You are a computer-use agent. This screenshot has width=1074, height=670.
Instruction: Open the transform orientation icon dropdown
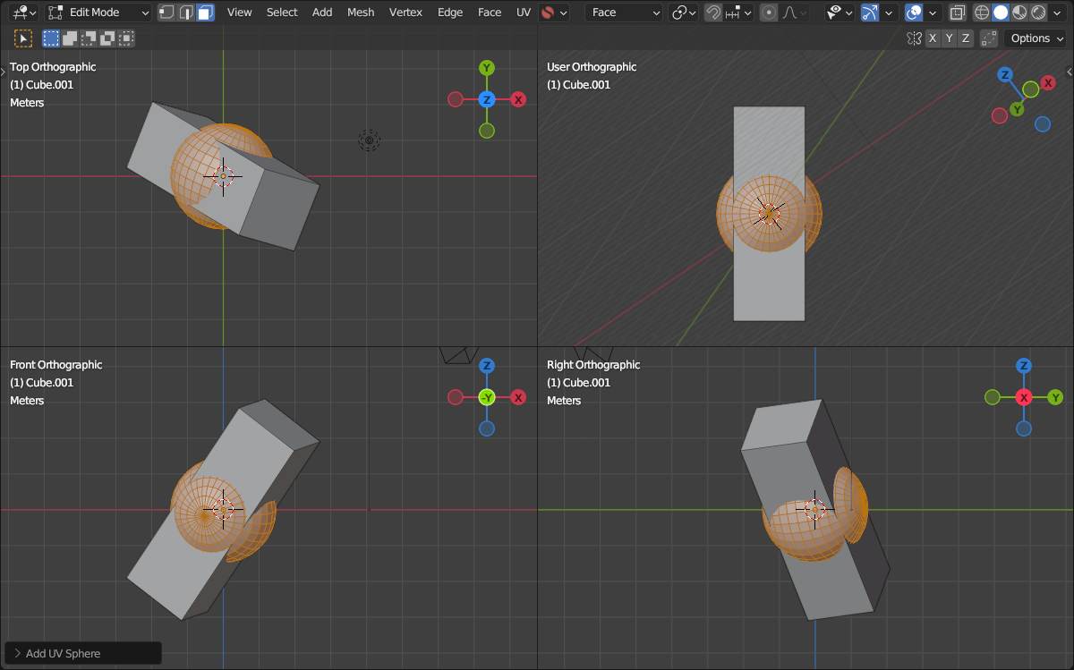tap(554, 13)
